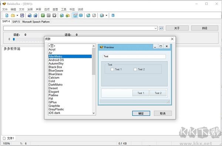The height and width of the screenshot is (146, 222).
Task: Start reading aloud with the green play icon
Action: point(43,15)
